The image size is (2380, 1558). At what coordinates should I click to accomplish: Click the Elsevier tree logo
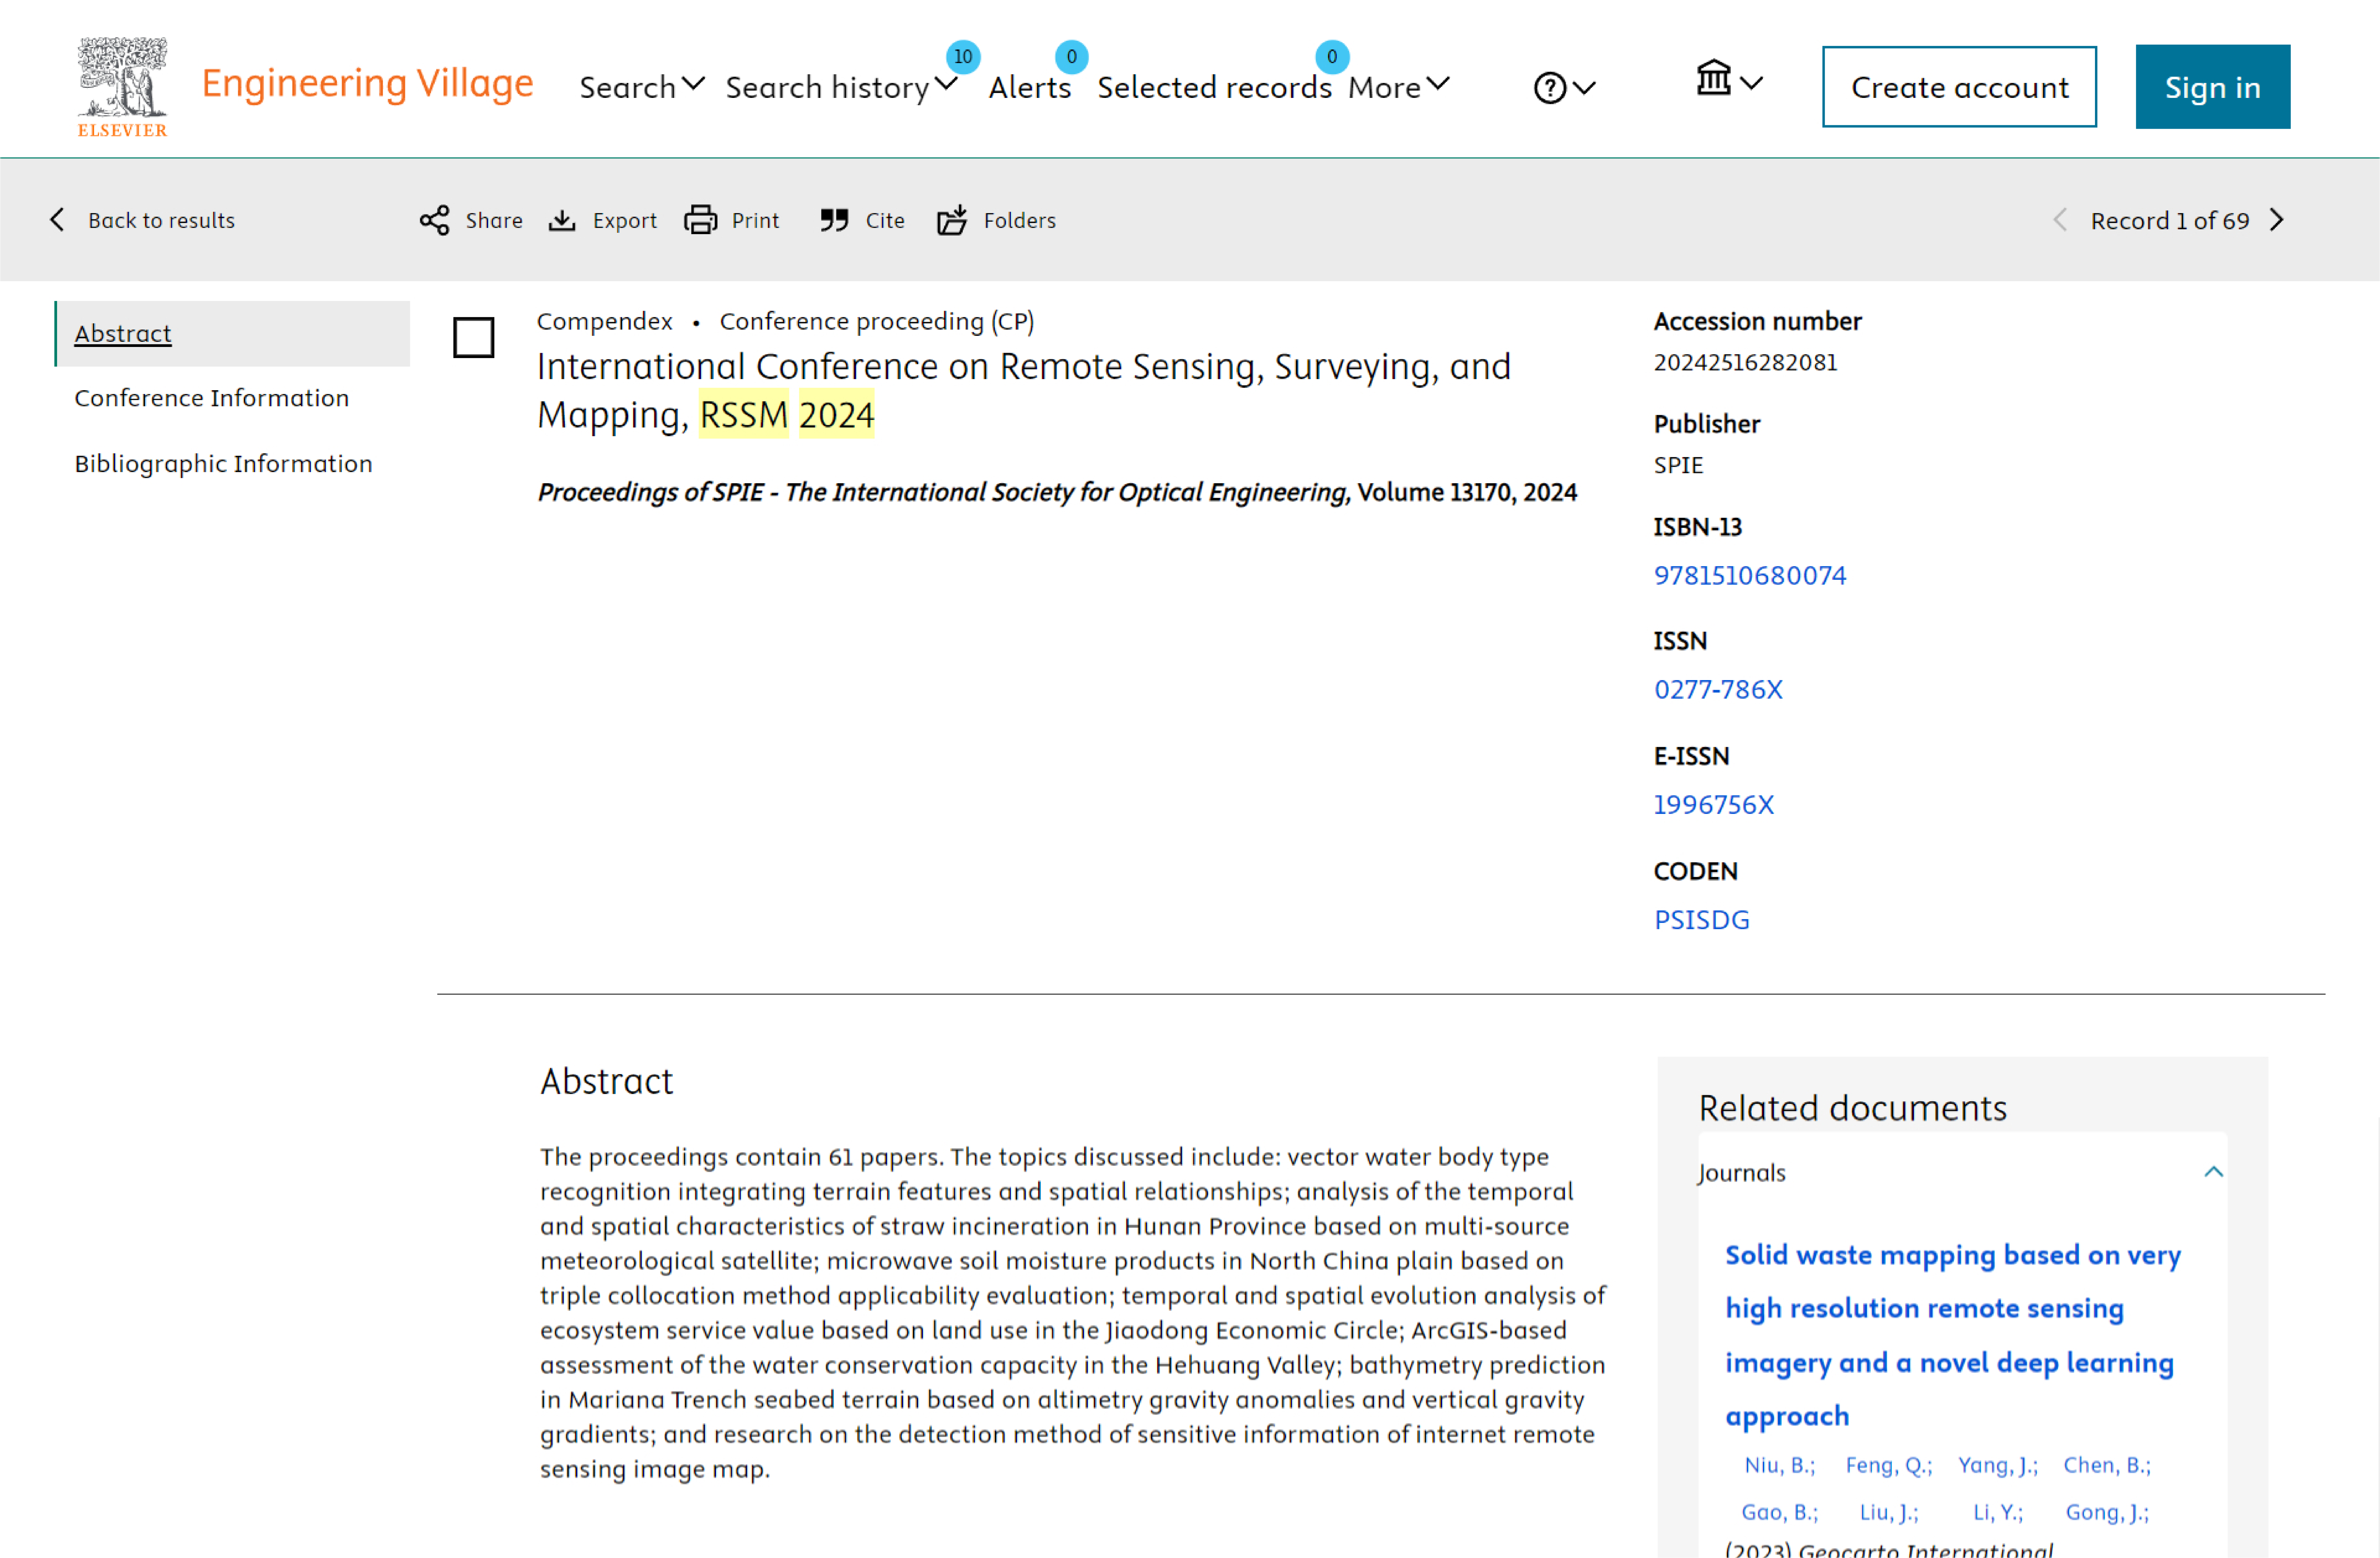pyautogui.click(x=122, y=87)
